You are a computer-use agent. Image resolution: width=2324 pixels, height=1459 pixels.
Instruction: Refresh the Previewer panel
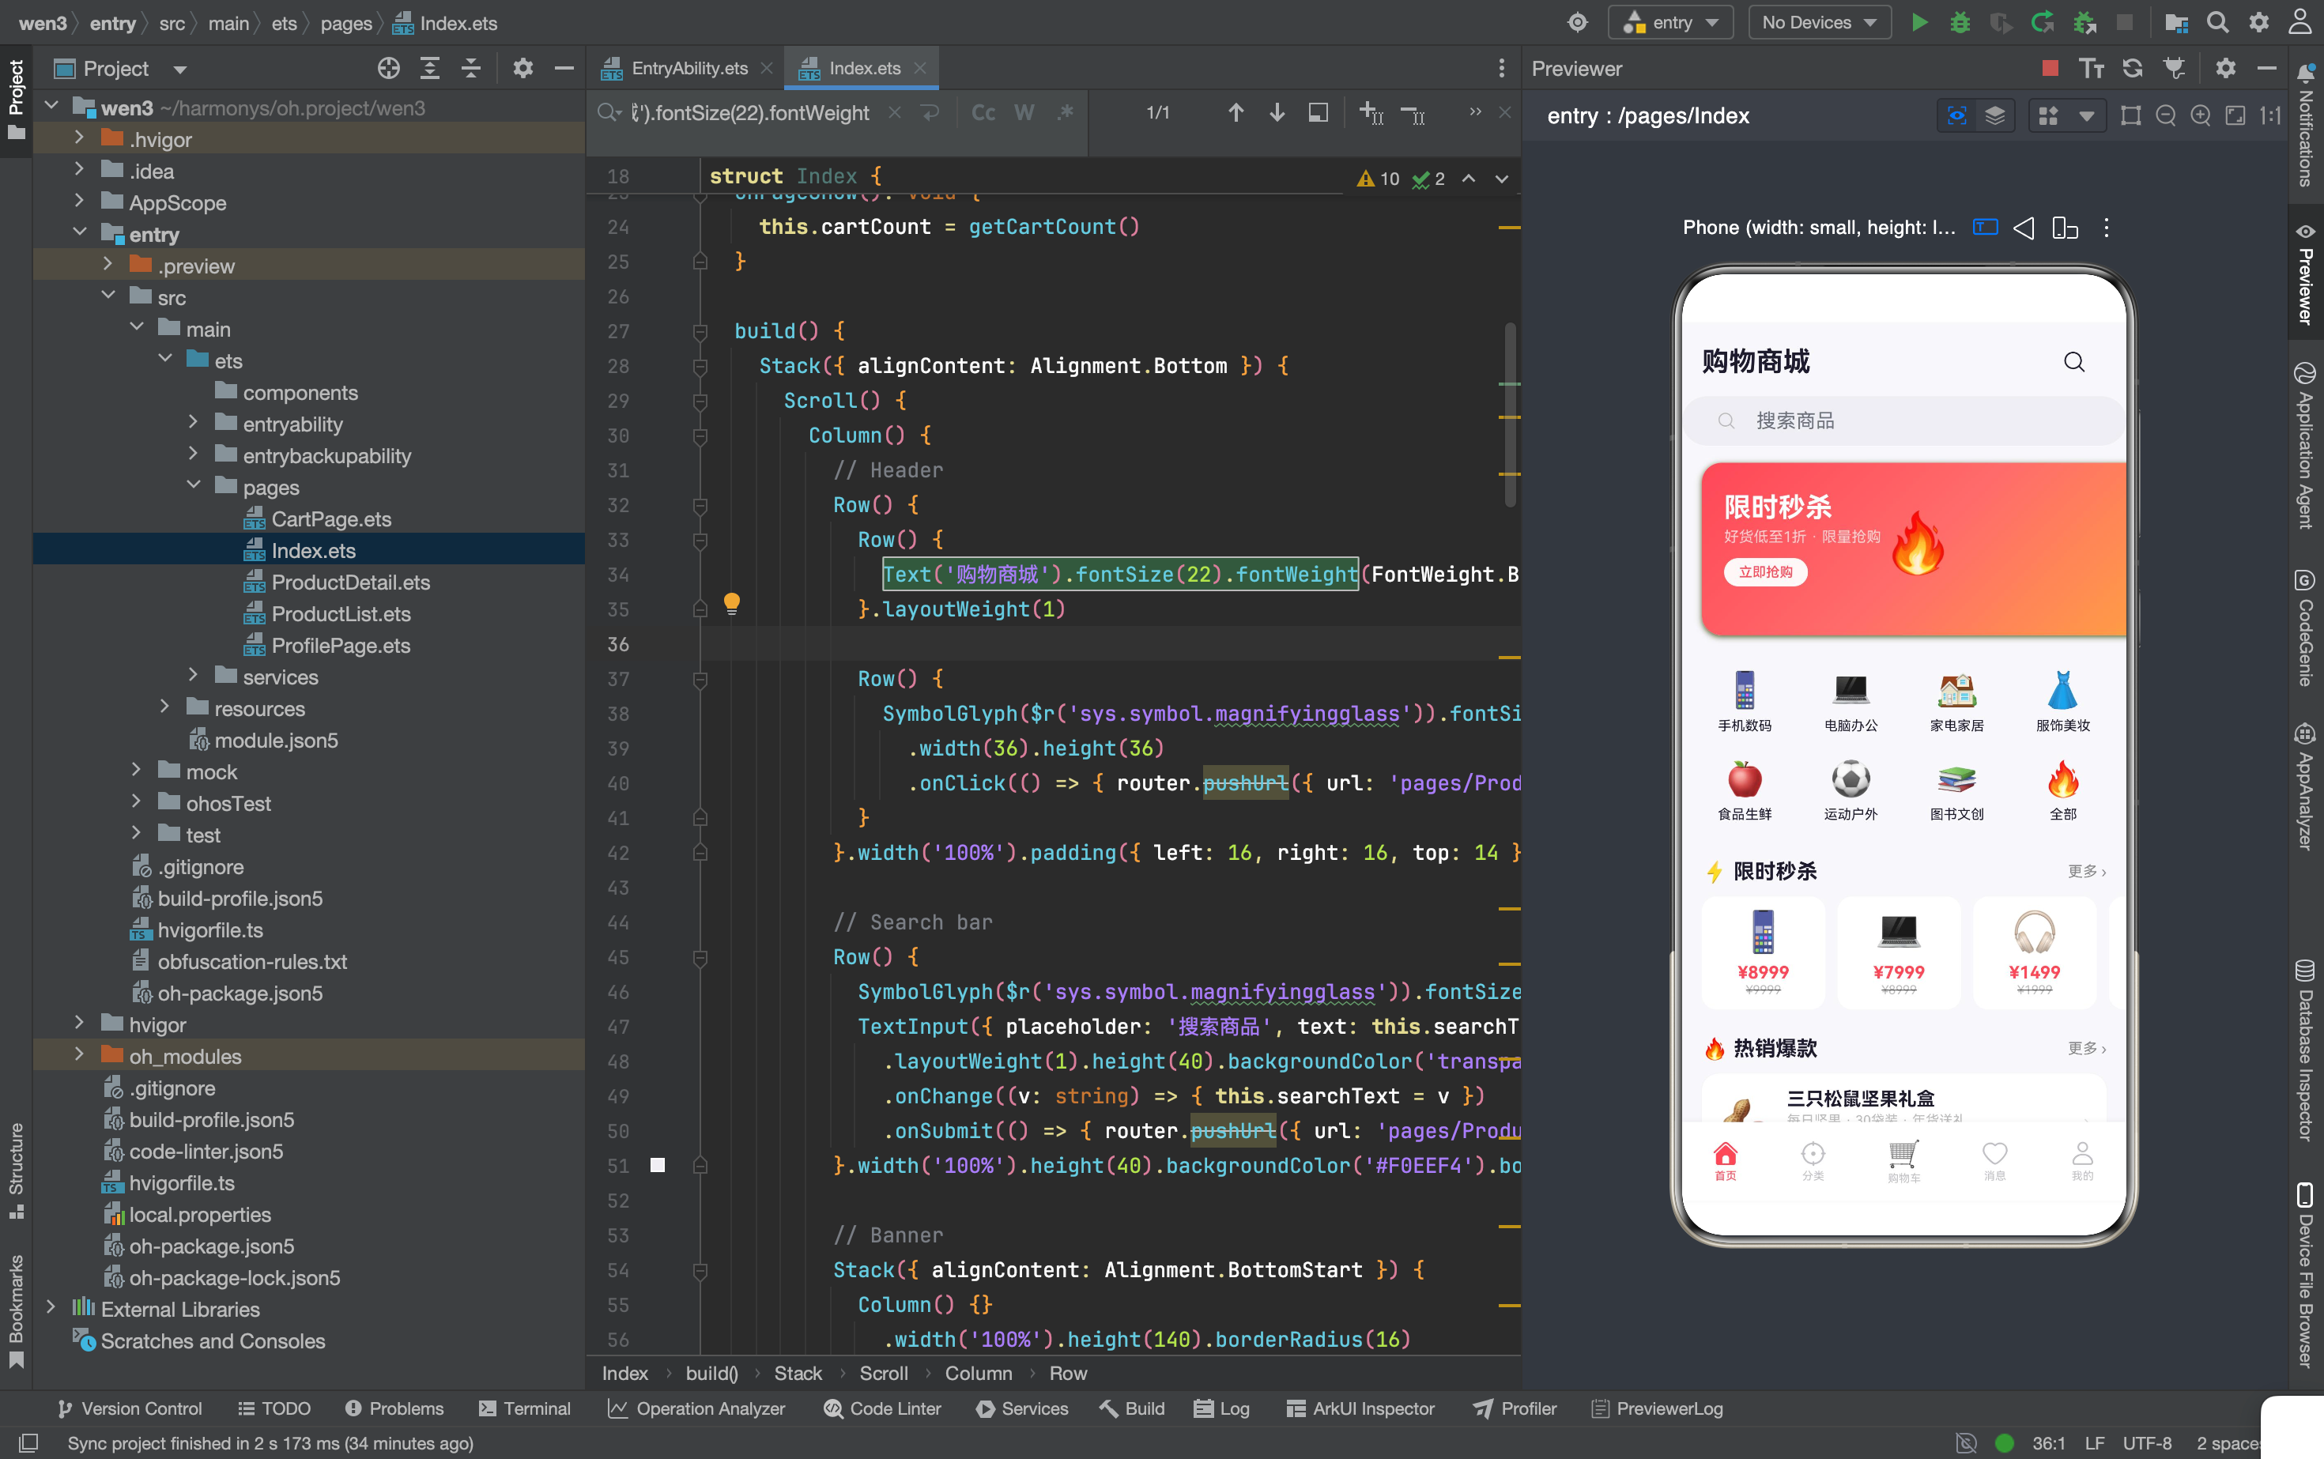click(x=2133, y=69)
